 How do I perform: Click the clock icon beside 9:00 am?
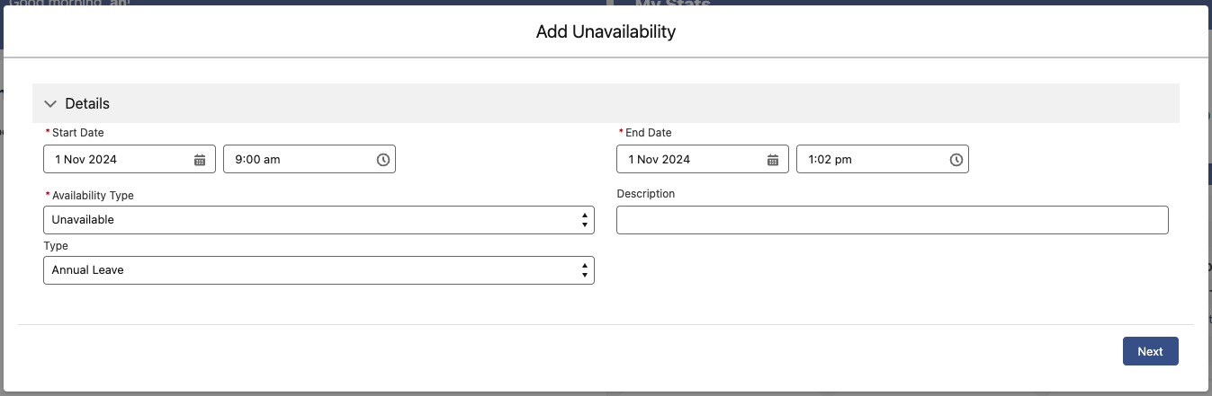[382, 160]
